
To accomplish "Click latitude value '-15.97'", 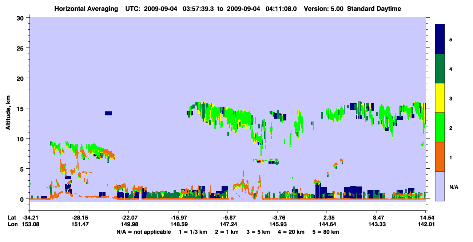I will pyautogui.click(x=178, y=218).
